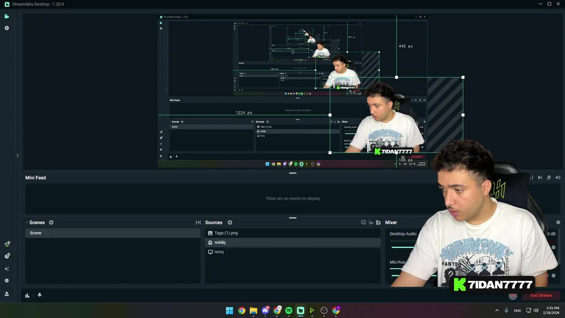Image resolution: width=565 pixels, height=318 pixels.
Task: Adjust the Desktop Audio volume slider
Action: coord(403,247)
